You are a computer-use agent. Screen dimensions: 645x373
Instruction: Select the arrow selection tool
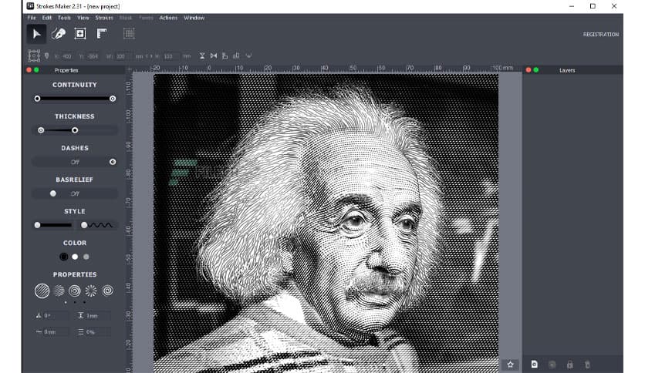pos(36,34)
